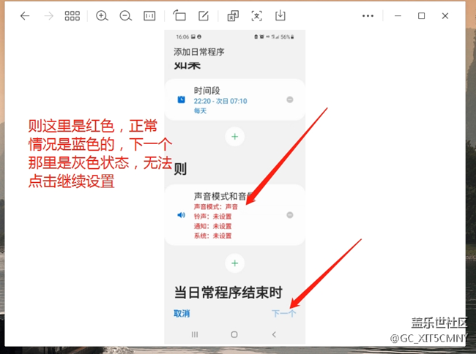Edit the image with the pencil icon

pyautogui.click(x=204, y=16)
